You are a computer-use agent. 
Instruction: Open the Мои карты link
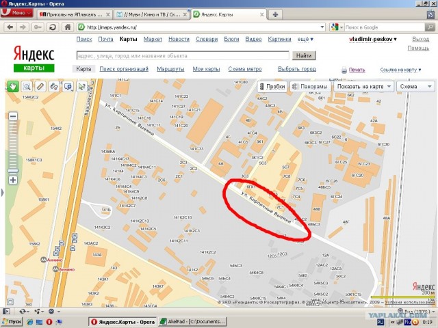click(x=206, y=69)
